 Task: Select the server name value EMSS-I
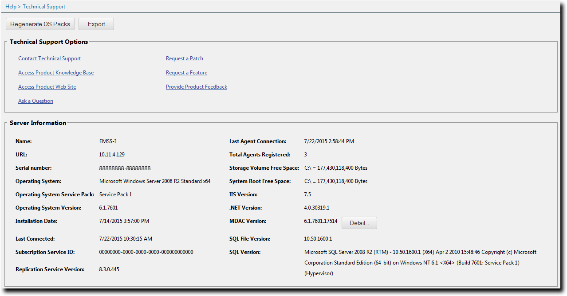[x=108, y=141]
